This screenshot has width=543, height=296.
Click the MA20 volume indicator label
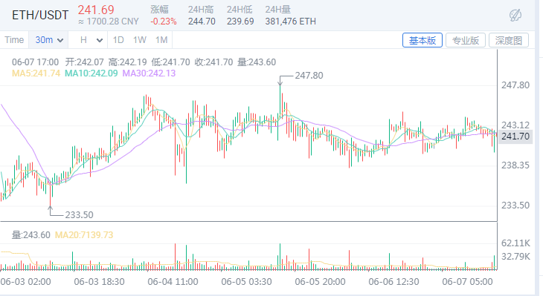click(x=84, y=235)
